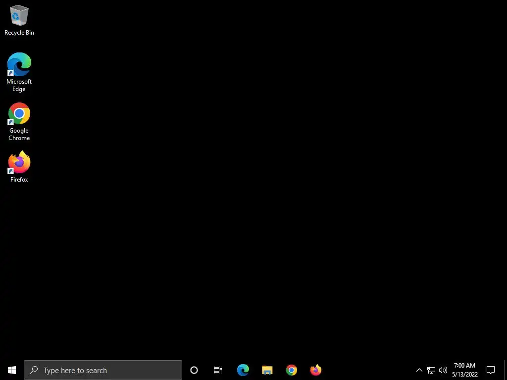Show hidden system tray icons
The height and width of the screenshot is (380, 507).
click(419, 370)
